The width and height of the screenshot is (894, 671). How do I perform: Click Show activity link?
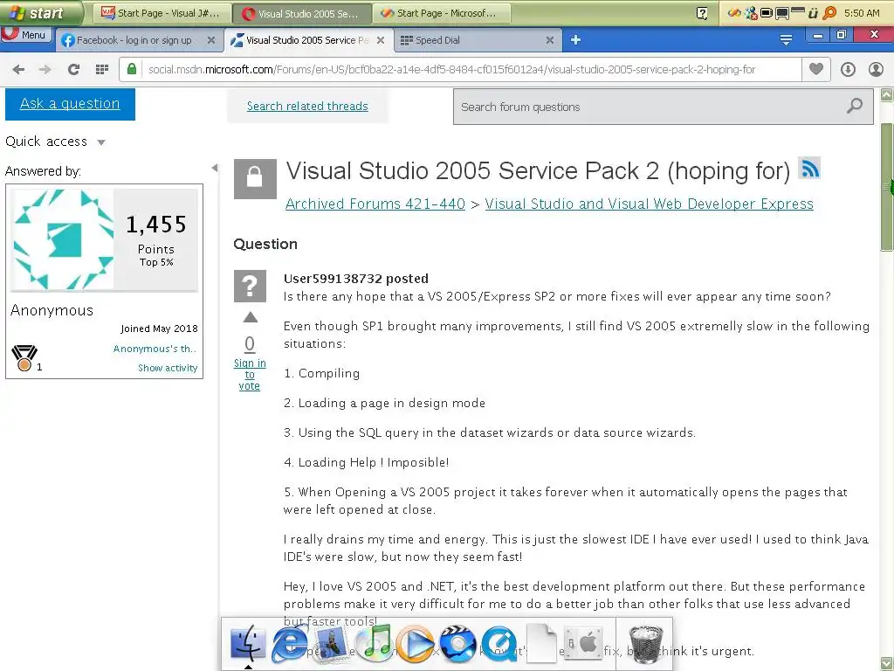pyautogui.click(x=168, y=368)
